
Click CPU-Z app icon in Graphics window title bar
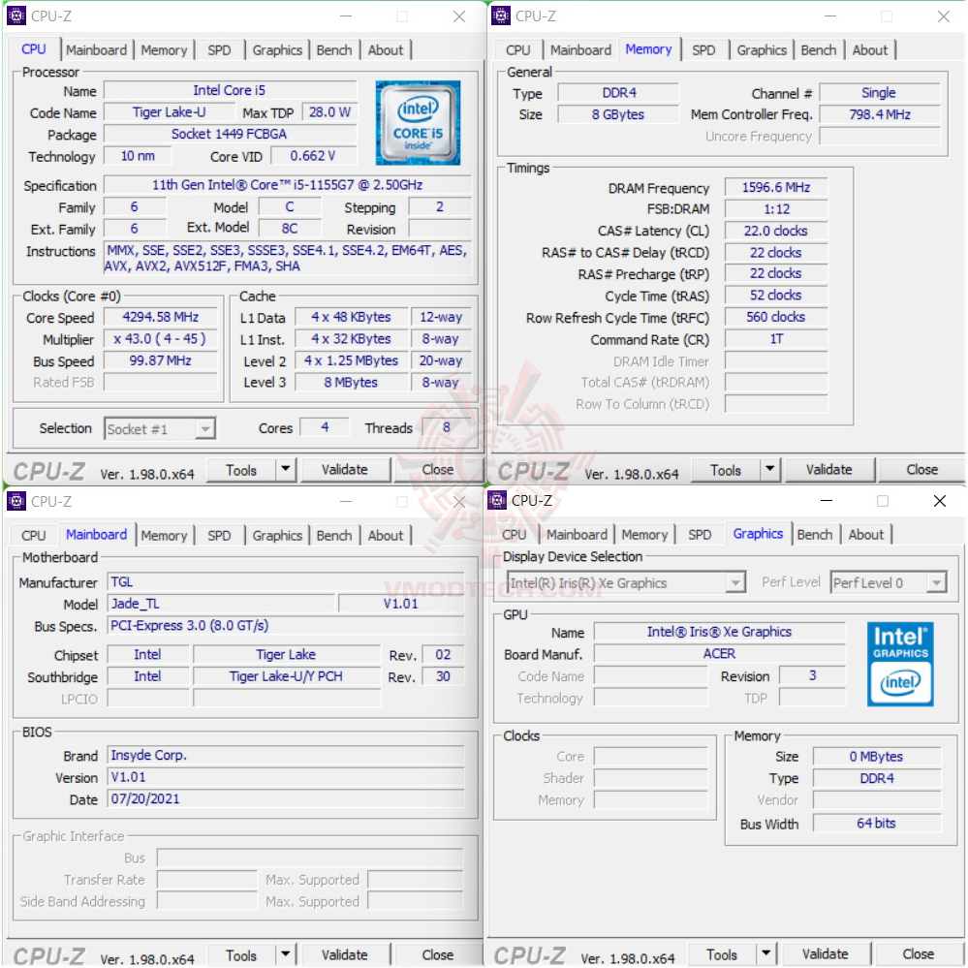(497, 500)
